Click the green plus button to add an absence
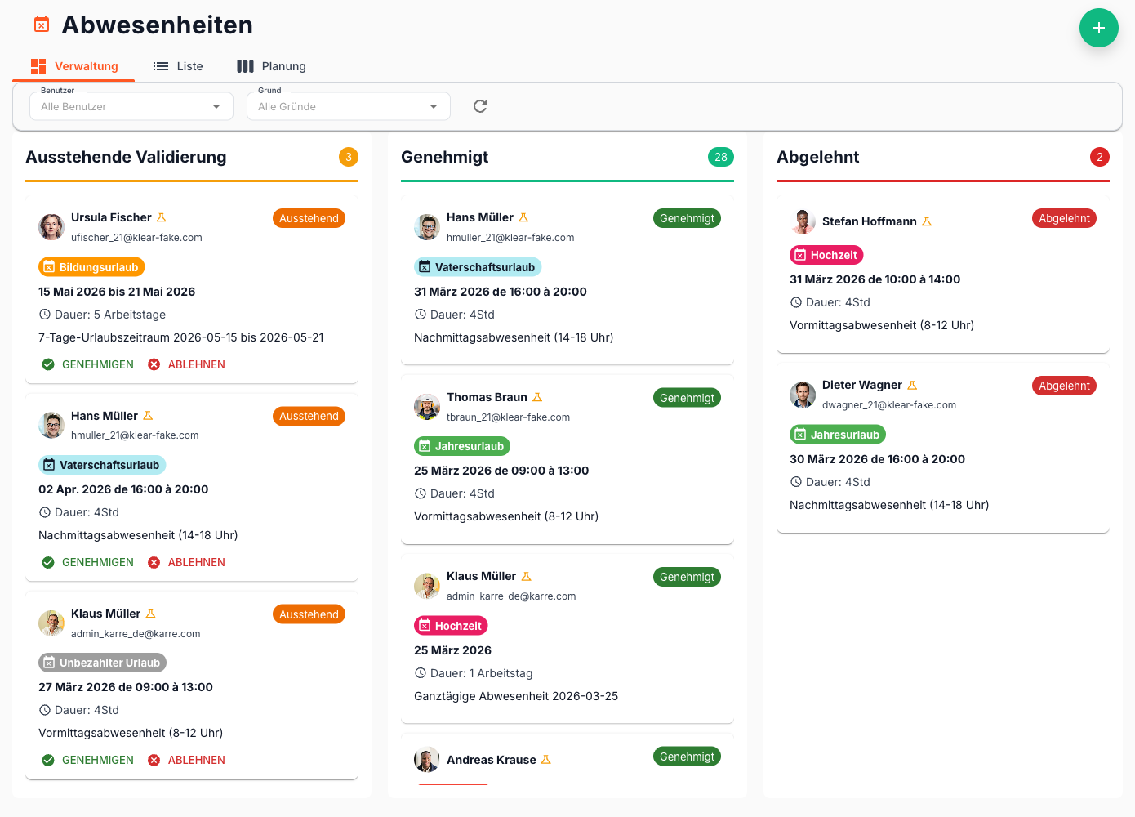Image resolution: width=1135 pixels, height=817 pixels. coord(1098,28)
